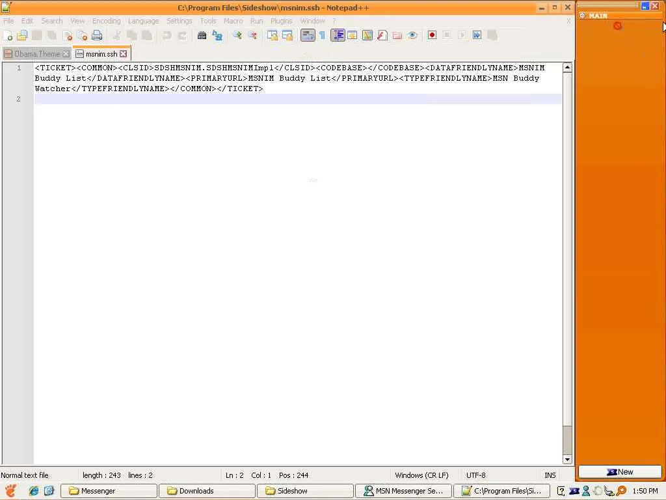Open the Folder as Workspace icon

(397, 35)
